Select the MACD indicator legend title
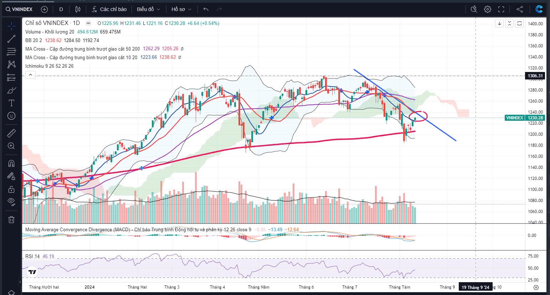550x295 pixels. 138,229
